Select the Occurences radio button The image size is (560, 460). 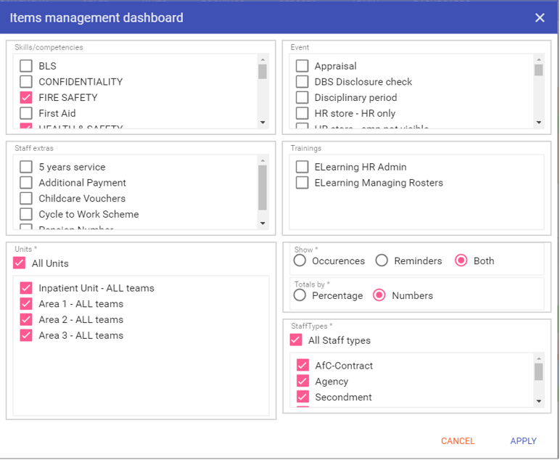[x=300, y=260]
